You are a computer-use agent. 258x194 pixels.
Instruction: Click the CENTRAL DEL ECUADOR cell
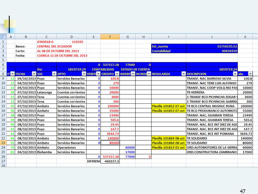point(54,46)
